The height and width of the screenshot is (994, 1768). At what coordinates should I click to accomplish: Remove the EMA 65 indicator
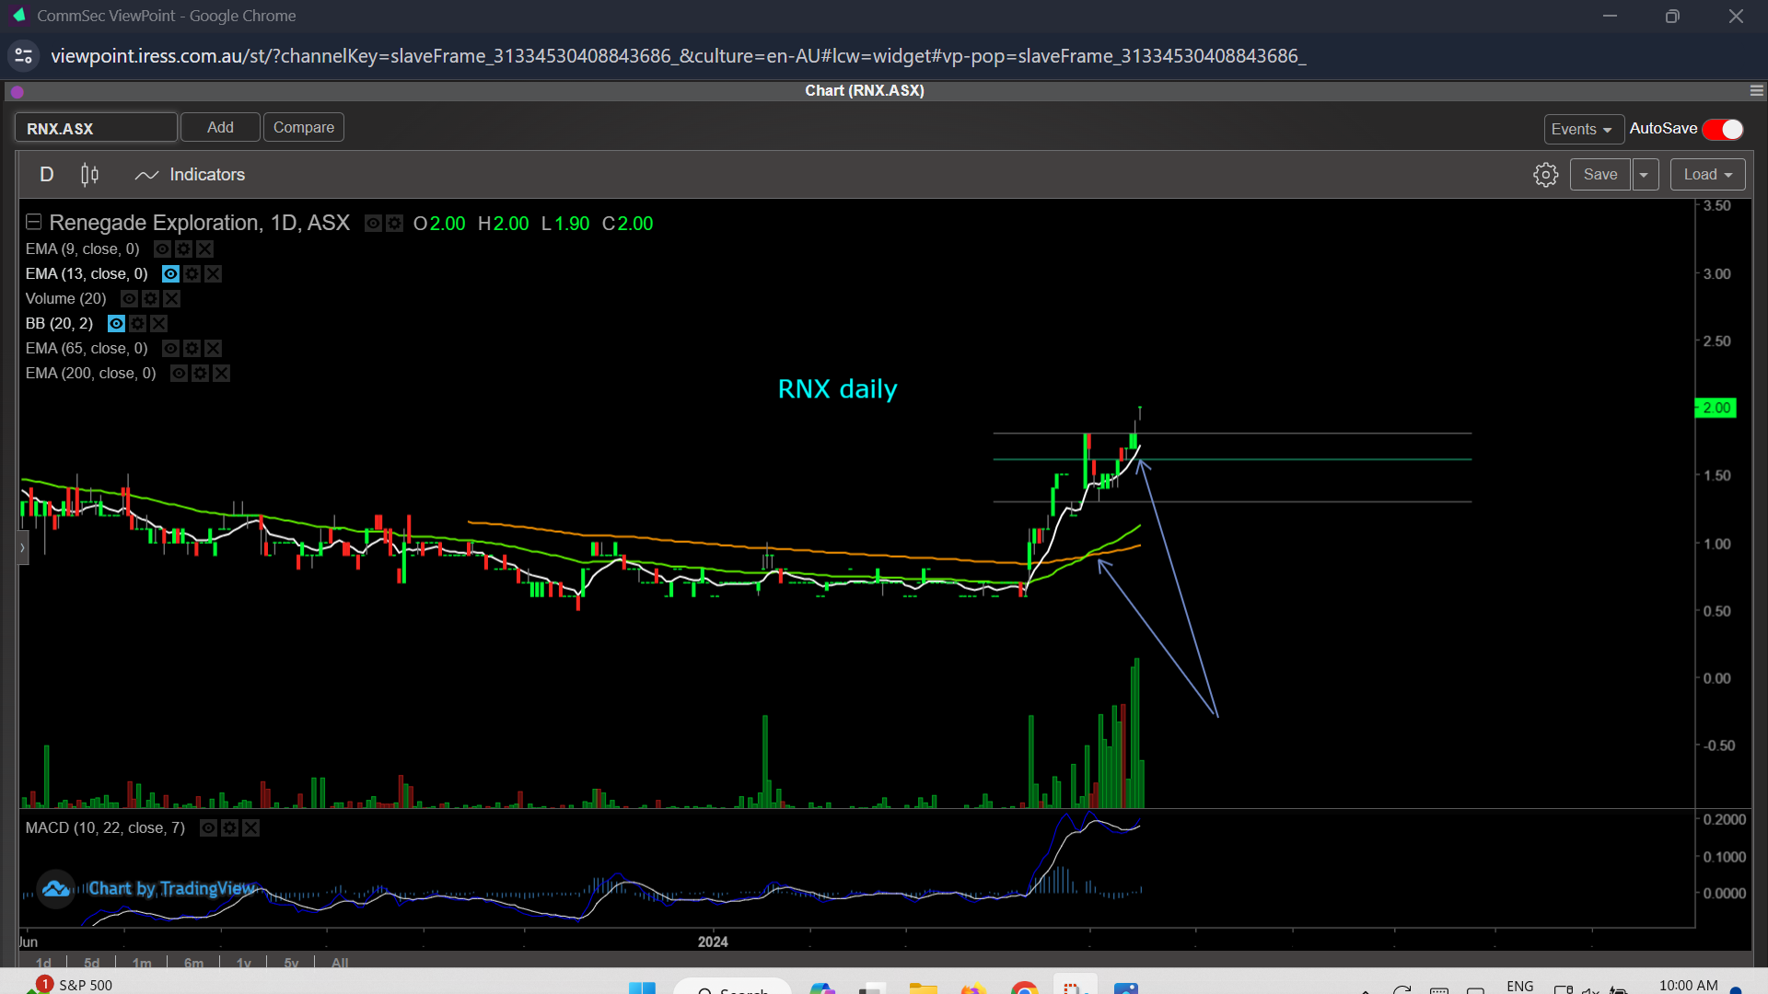pyautogui.click(x=213, y=349)
